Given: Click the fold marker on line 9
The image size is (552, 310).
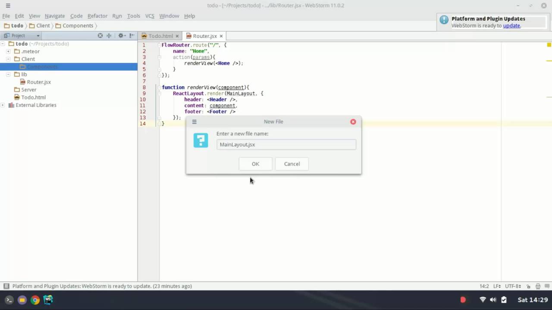Looking at the screenshot, I should (159, 93).
